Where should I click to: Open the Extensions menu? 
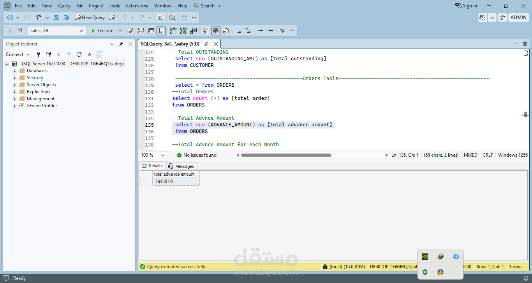137,6
